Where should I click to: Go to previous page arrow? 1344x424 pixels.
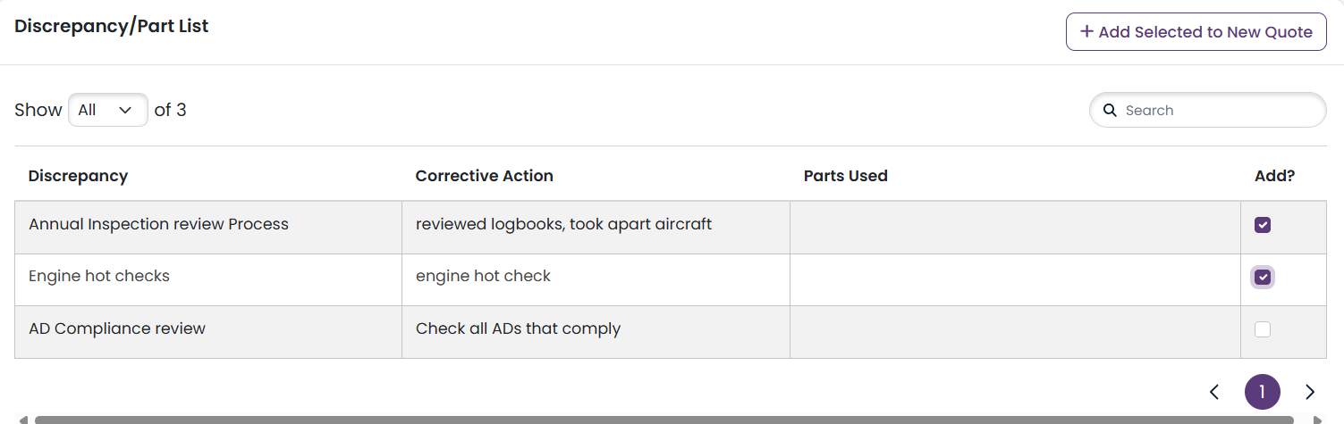click(x=1214, y=392)
